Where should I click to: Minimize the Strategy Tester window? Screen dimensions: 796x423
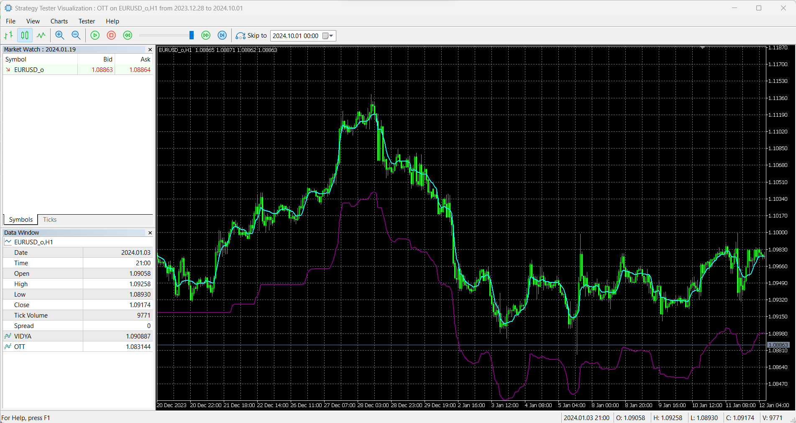point(734,8)
